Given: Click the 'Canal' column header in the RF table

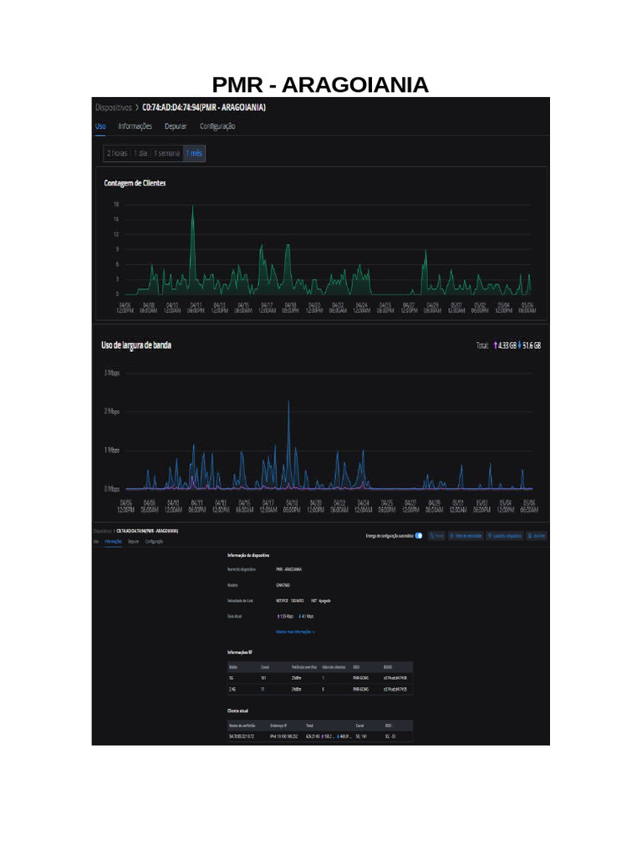Looking at the screenshot, I should click(265, 667).
